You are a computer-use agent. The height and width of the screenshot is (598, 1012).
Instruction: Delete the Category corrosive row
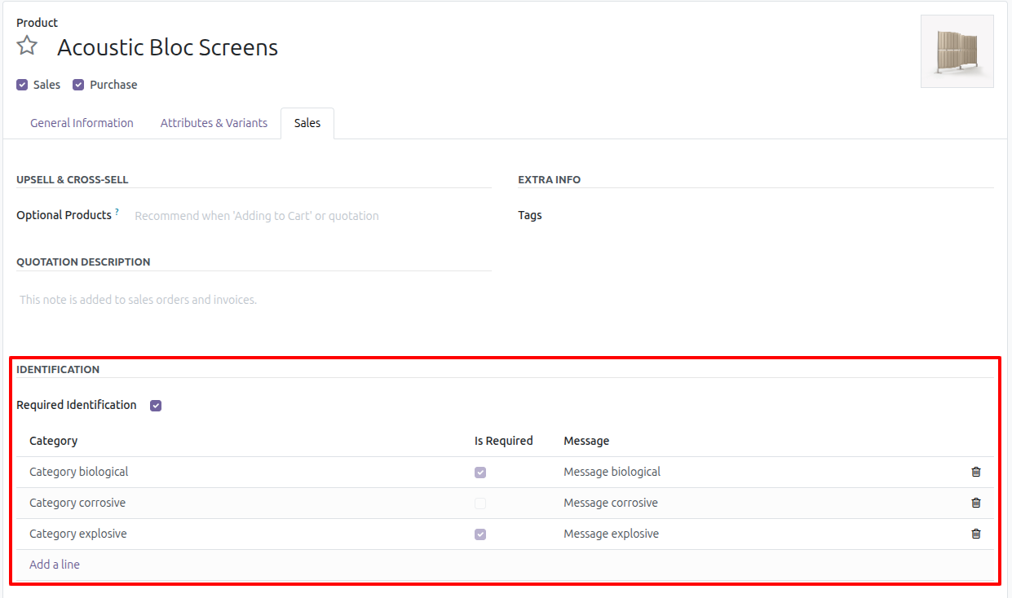tap(975, 503)
